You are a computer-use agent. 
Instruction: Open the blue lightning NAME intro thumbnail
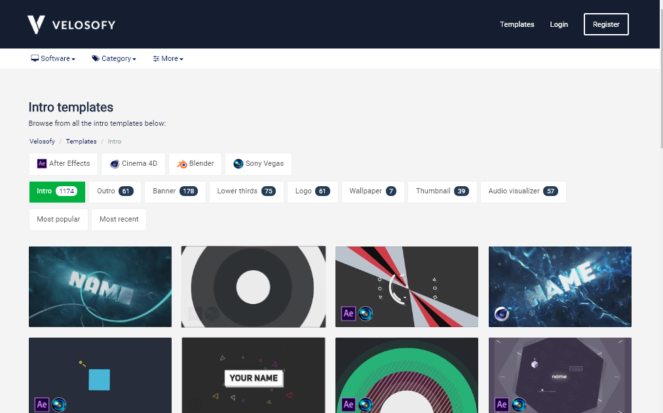pyautogui.click(x=560, y=286)
